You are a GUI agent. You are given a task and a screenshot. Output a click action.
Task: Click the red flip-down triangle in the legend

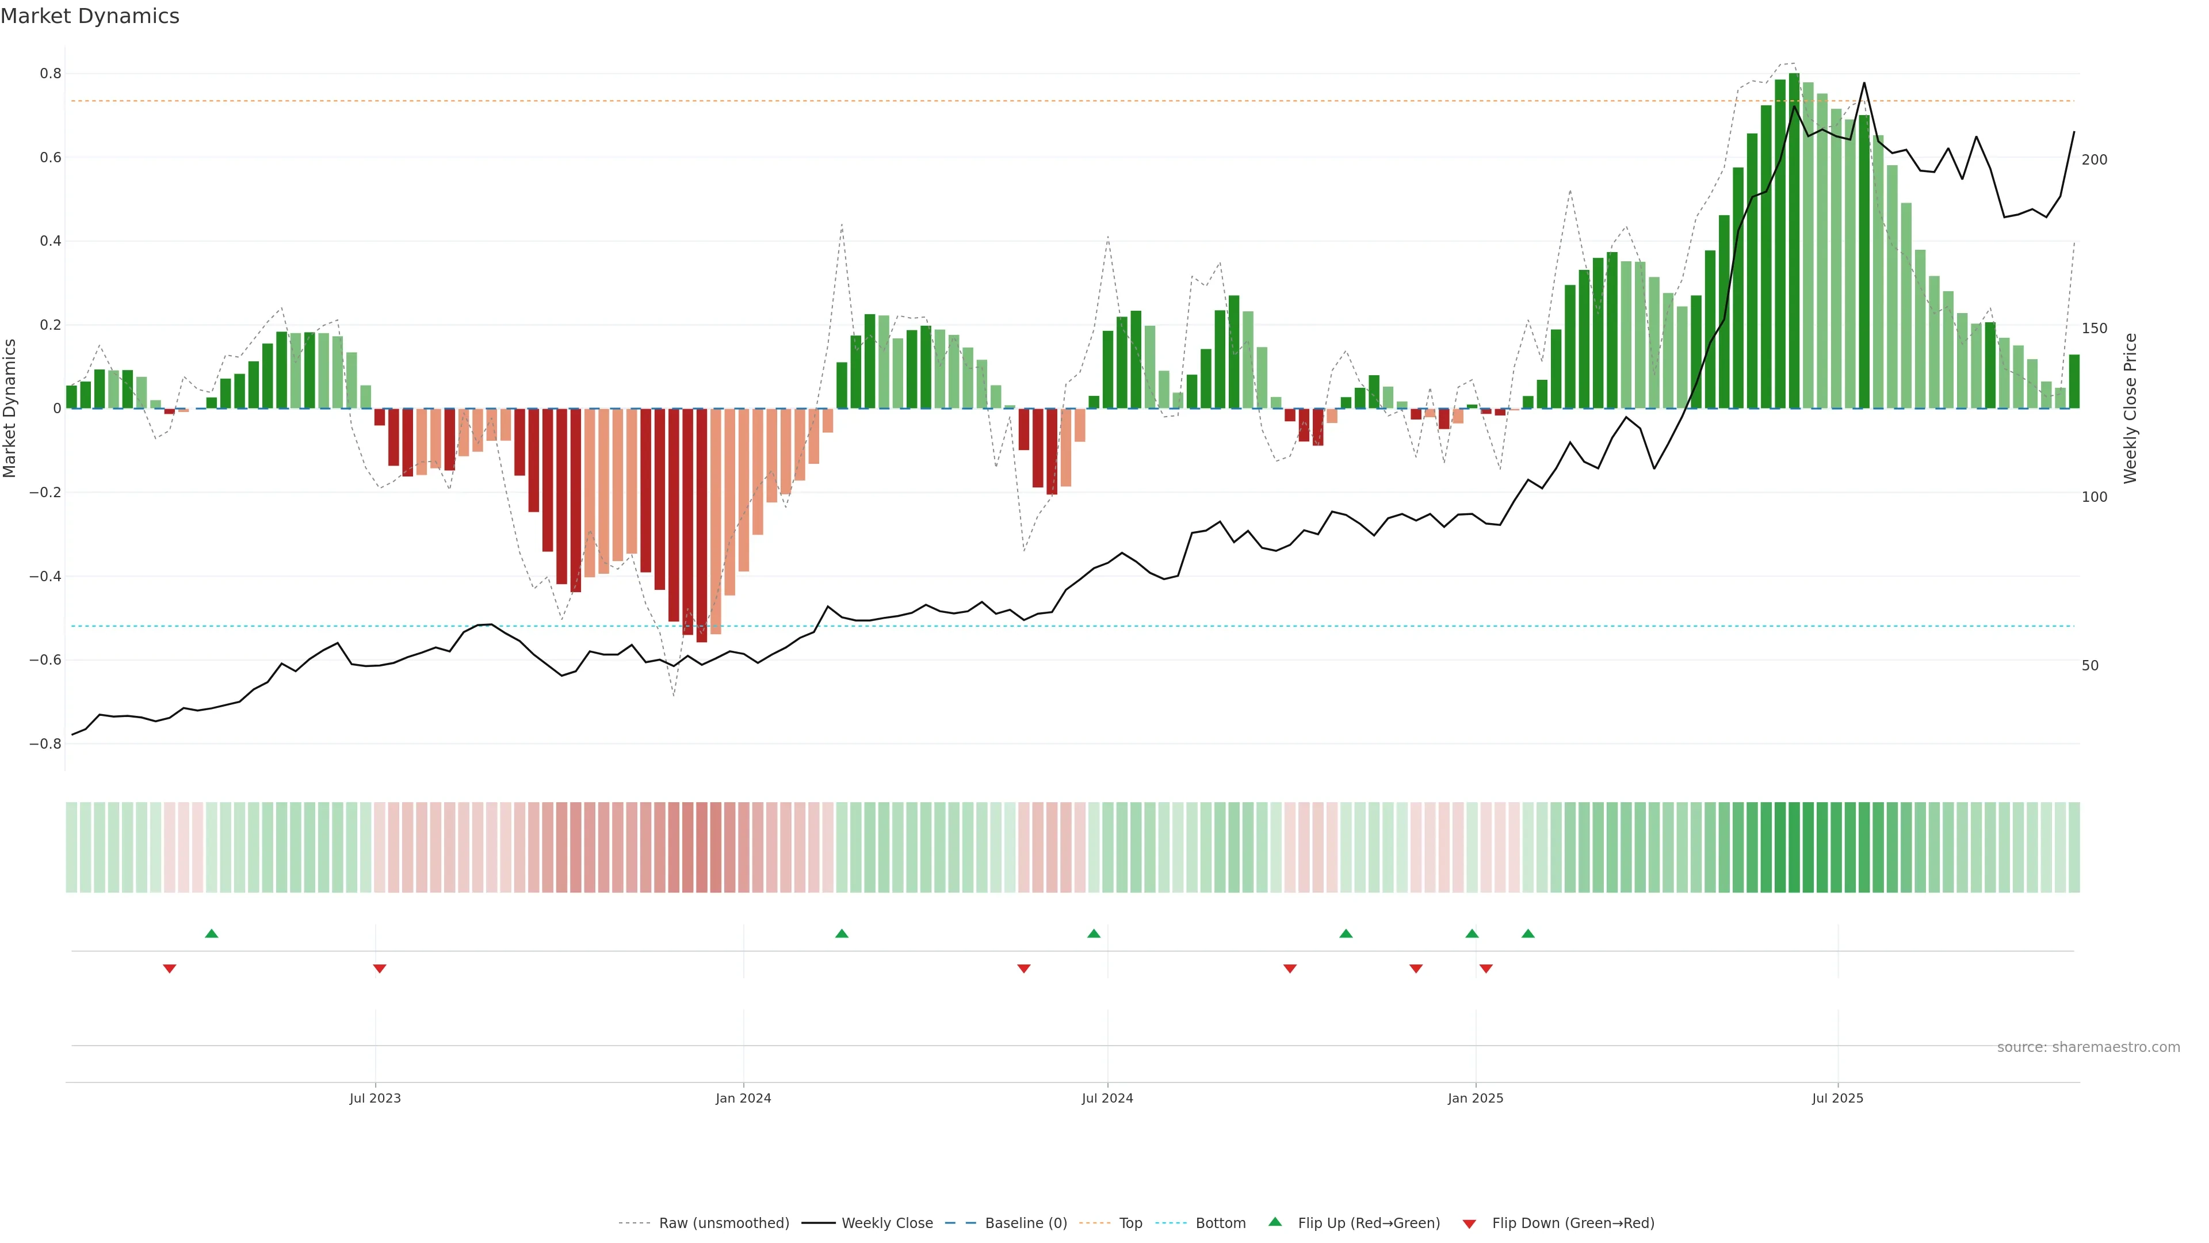tap(1469, 1224)
